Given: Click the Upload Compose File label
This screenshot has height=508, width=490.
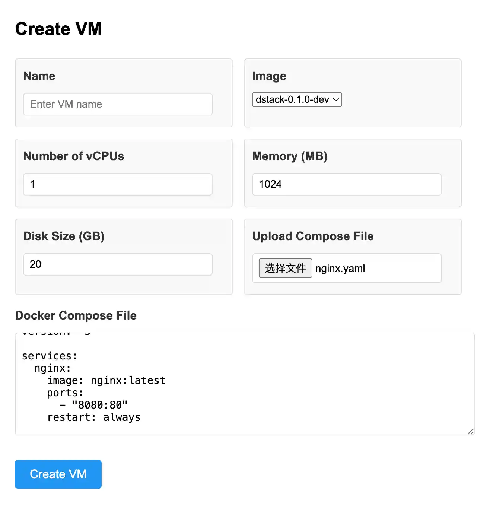Looking at the screenshot, I should click(x=313, y=236).
